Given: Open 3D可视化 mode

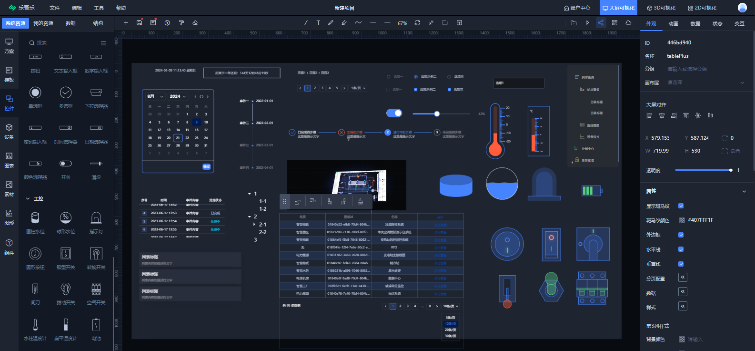Looking at the screenshot, I should click(x=661, y=8).
